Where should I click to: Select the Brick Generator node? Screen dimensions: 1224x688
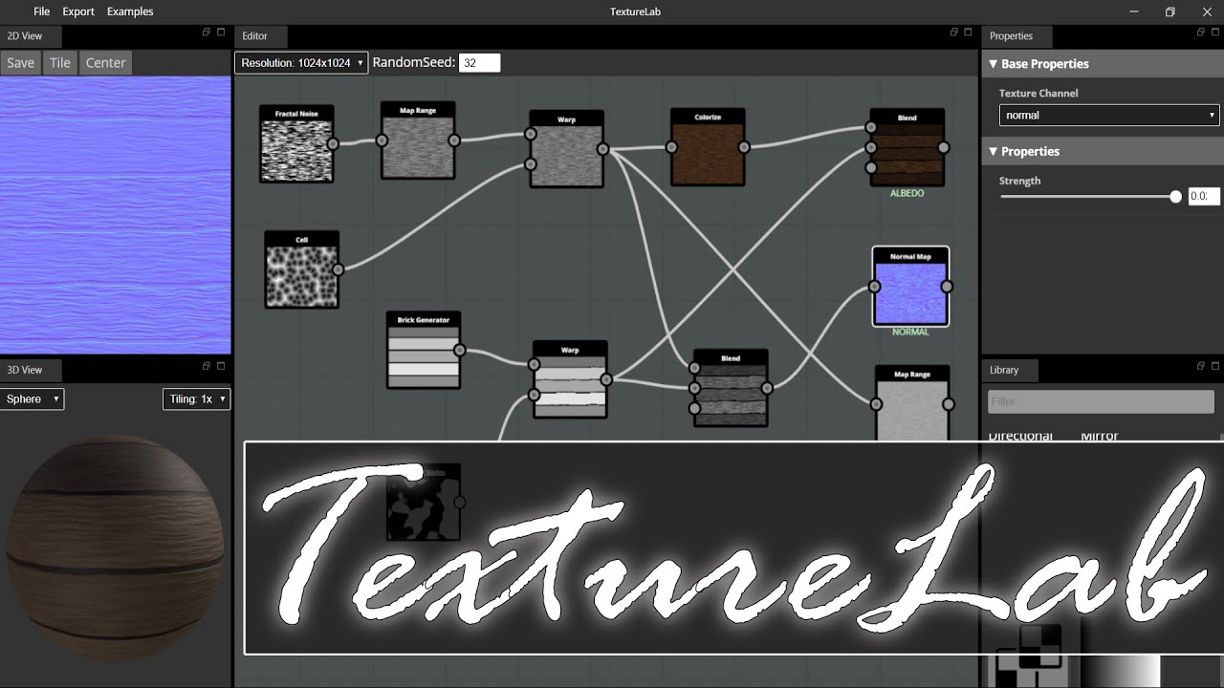[424, 351]
